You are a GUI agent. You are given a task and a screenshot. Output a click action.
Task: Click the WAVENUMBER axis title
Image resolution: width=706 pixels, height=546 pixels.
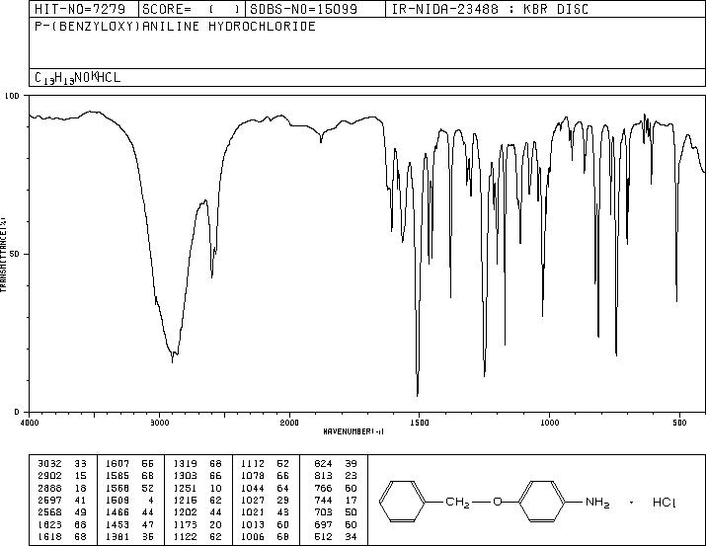click(x=353, y=431)
